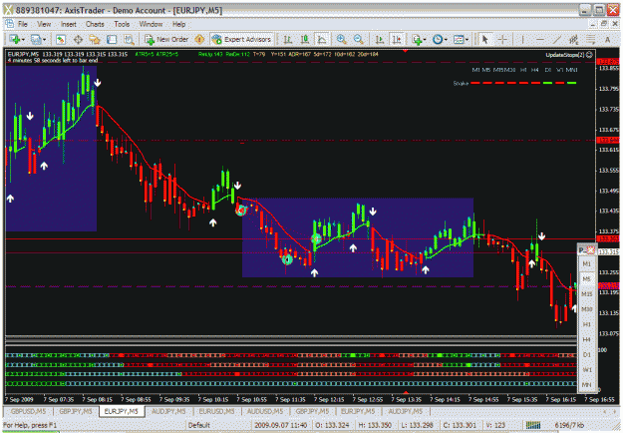623x433 pixels.
Task: Open the File menu
Action: [23, 24]
